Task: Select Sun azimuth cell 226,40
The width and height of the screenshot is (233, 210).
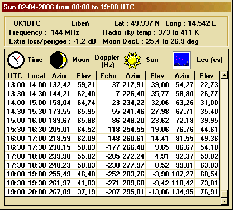Action: click(x=134, y=94)
